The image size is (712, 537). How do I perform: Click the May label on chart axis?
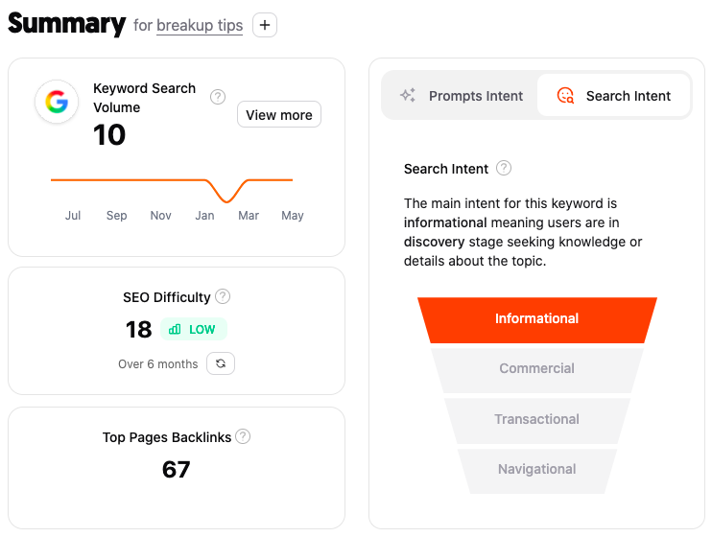(293, 215)
